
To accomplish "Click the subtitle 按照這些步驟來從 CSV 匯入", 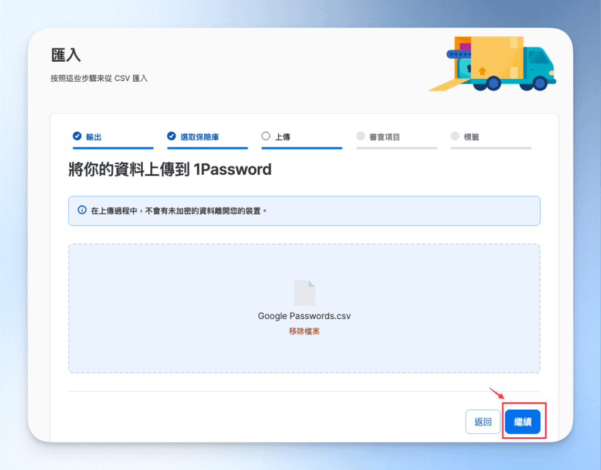I will point(99,78).
